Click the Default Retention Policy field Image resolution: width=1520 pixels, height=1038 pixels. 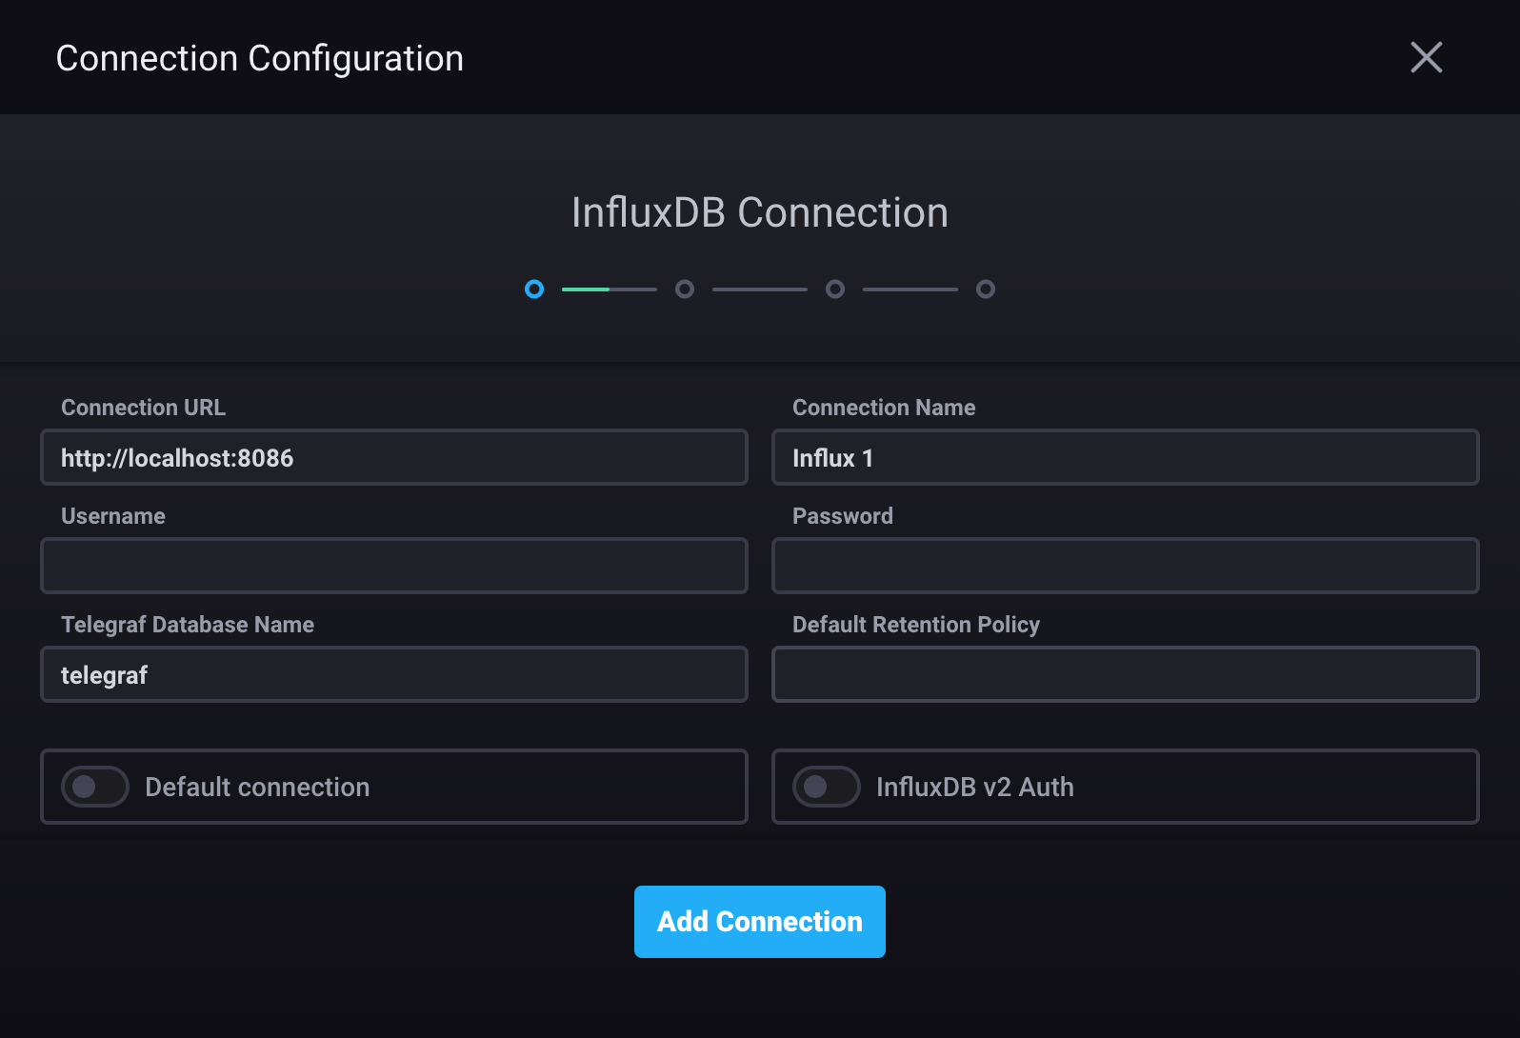[x=1125, y=675]
